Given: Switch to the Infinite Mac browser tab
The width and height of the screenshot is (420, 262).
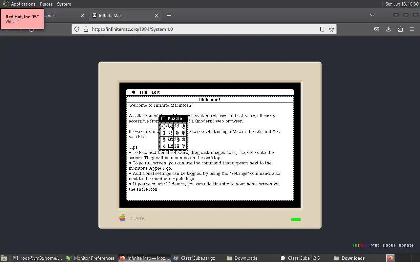Looking at the screenshot, I should [125, 15].
